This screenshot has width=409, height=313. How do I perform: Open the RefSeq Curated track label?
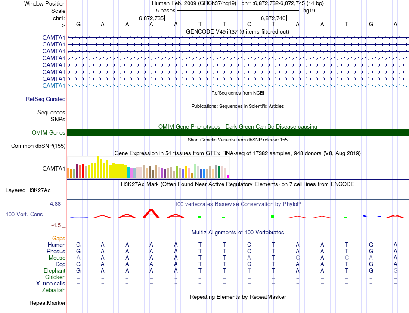click(x=46, y=99)
